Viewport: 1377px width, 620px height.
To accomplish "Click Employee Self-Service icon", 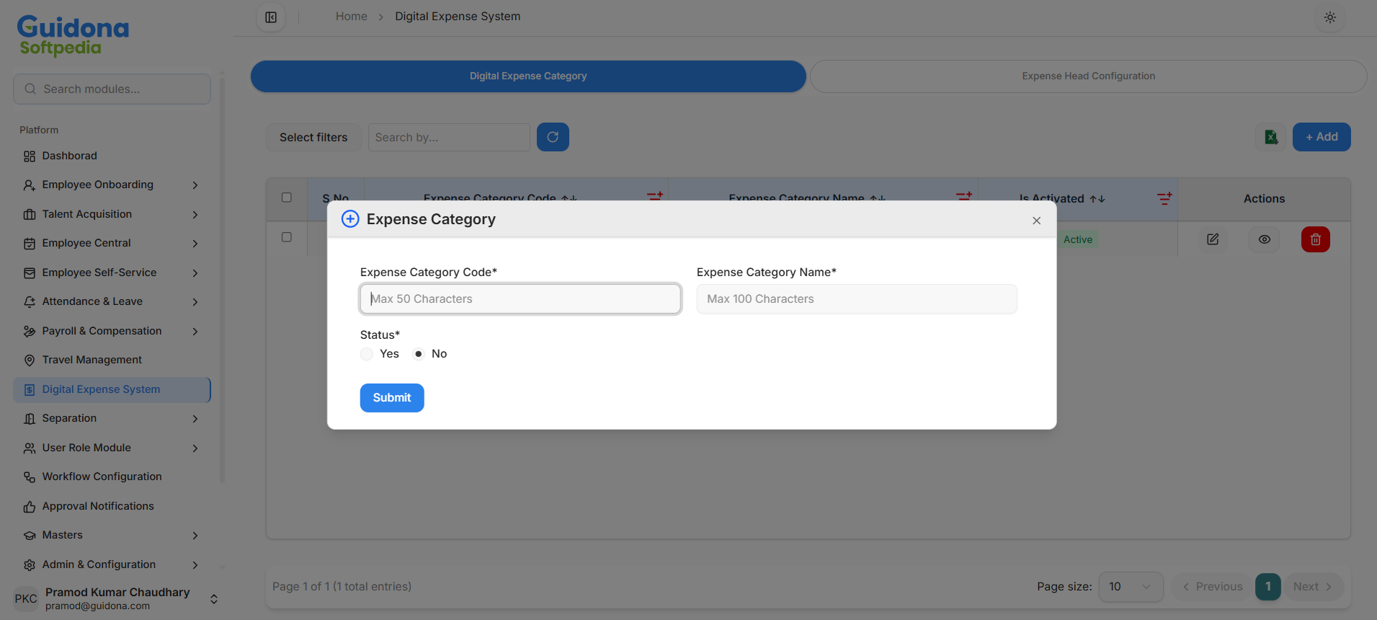I will coord(30,273).
